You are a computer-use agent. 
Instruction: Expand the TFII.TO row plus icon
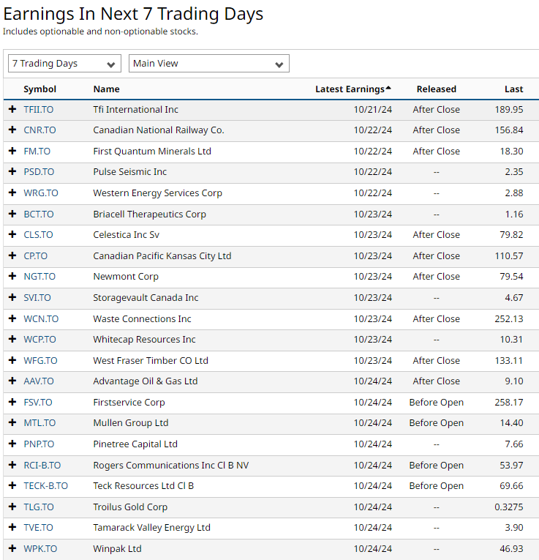click(x=12, y=109)
